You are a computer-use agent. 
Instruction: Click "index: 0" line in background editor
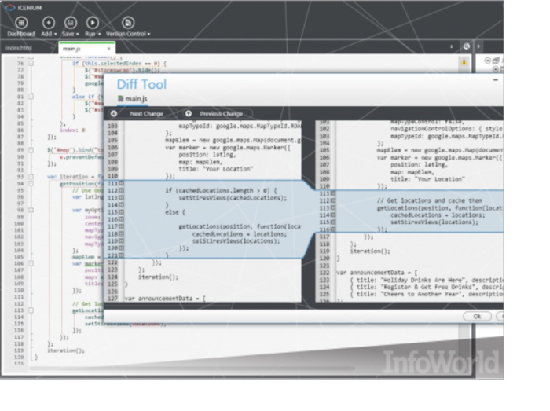click(72, 130)
